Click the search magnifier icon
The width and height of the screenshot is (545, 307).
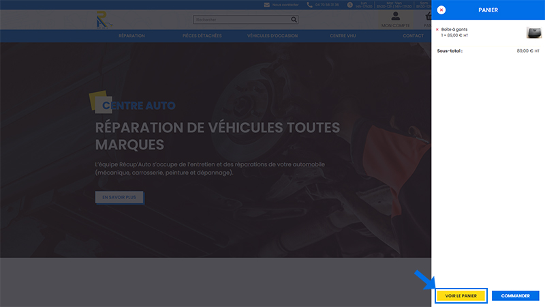pos(294,20)
